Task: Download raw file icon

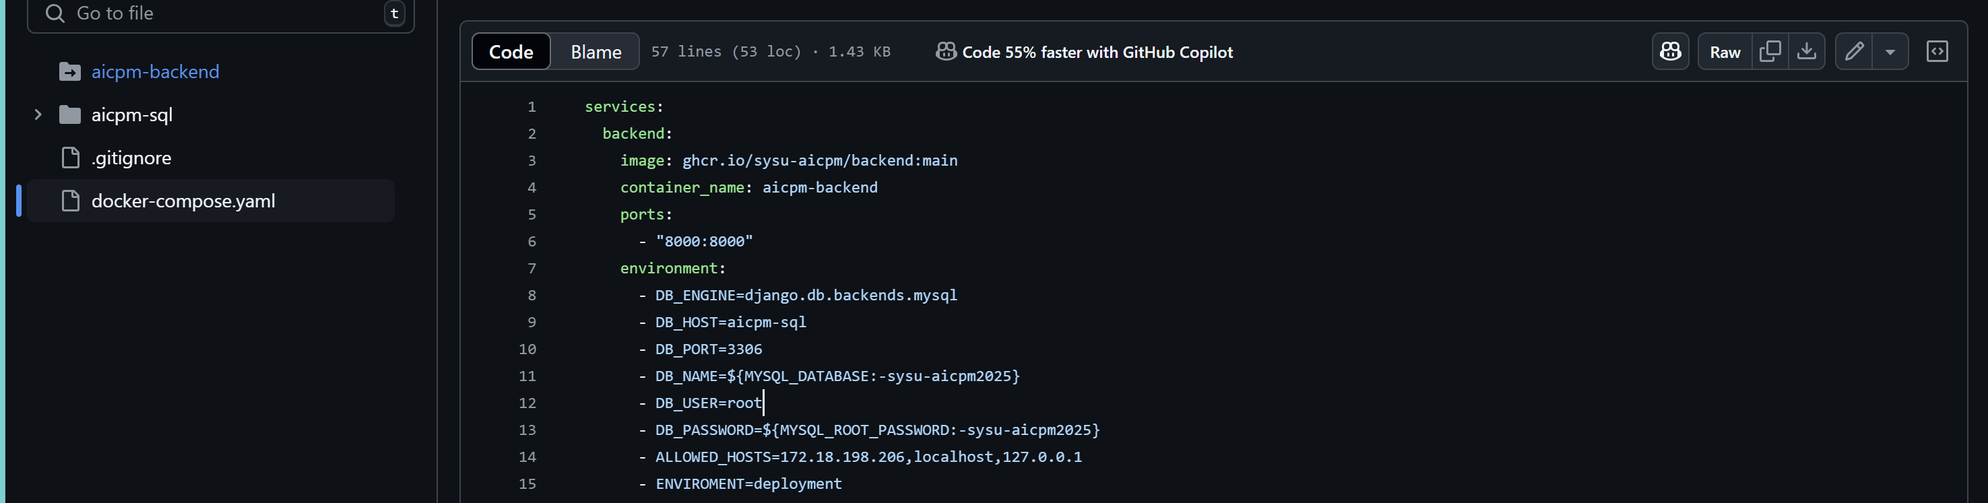Action: point(1807,52)
